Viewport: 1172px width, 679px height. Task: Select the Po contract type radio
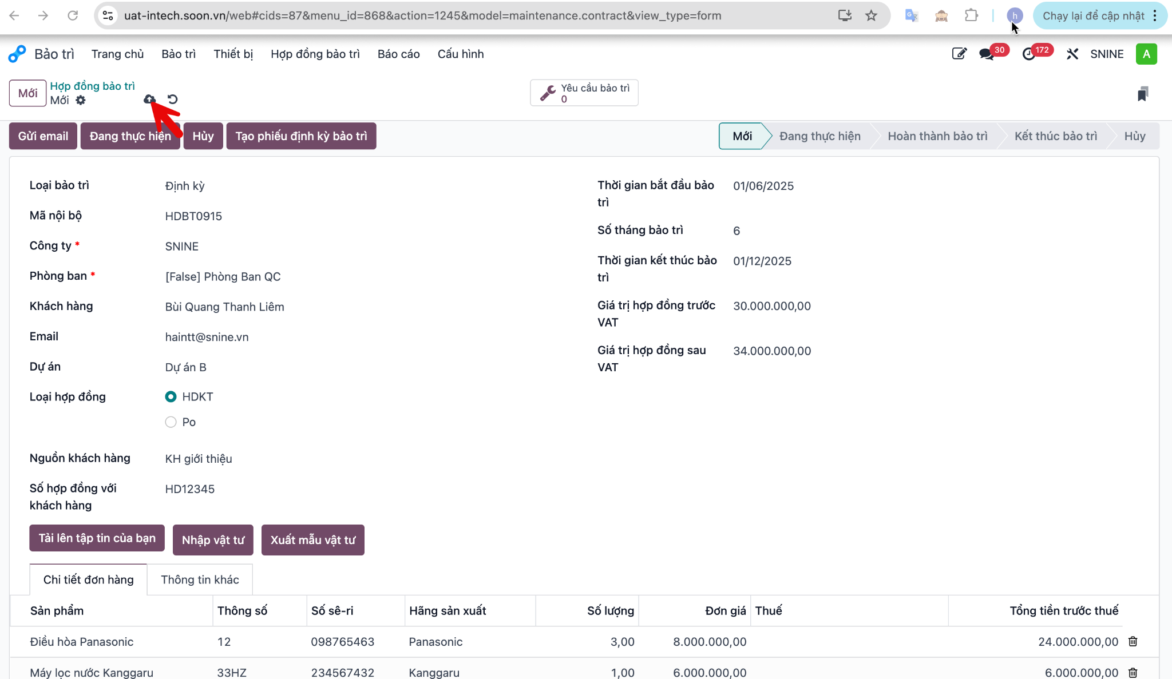171,422
